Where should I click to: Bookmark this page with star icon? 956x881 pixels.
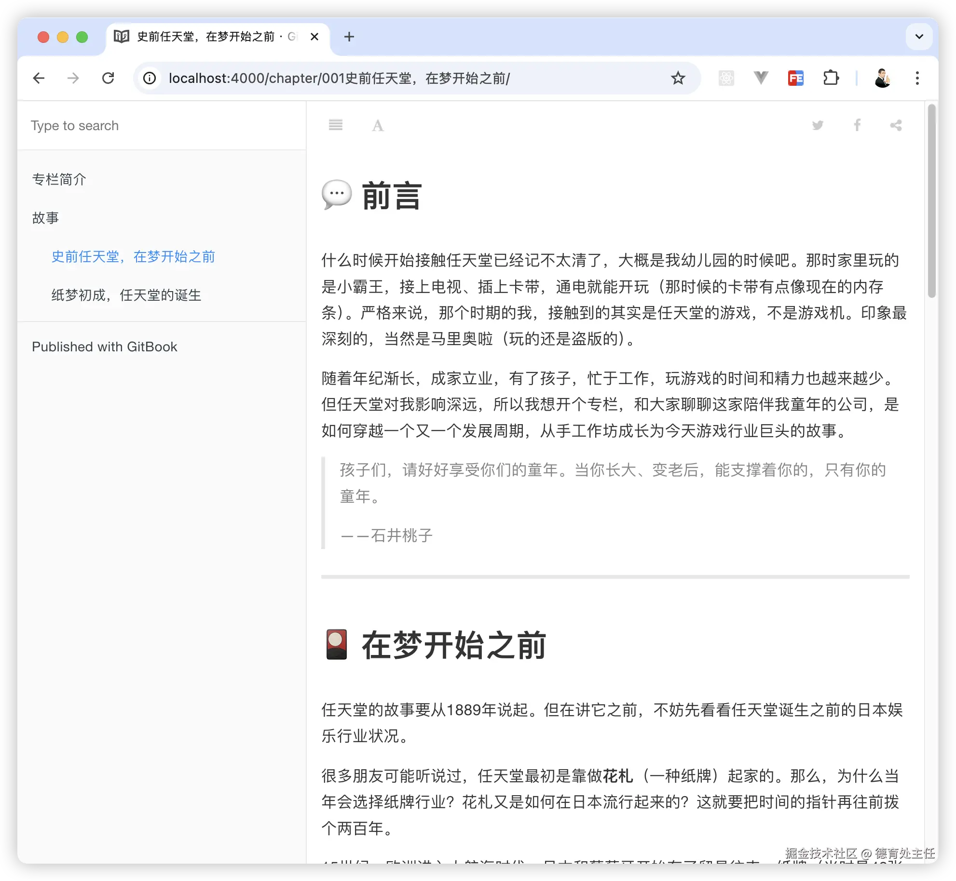(678, 78)
